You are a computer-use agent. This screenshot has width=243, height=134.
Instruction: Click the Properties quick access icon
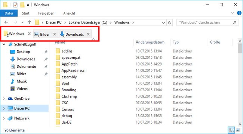pos(15,5)
